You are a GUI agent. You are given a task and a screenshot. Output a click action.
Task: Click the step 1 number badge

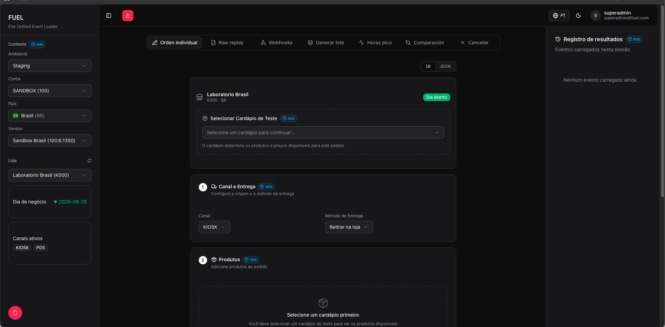pyautogui.click(x=203, y=187)
